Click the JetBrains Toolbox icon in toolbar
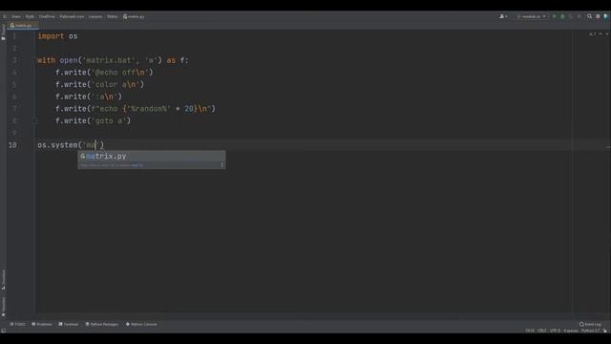 [605, 16]
